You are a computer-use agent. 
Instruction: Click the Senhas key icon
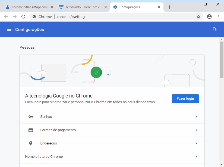click(31, 117)
